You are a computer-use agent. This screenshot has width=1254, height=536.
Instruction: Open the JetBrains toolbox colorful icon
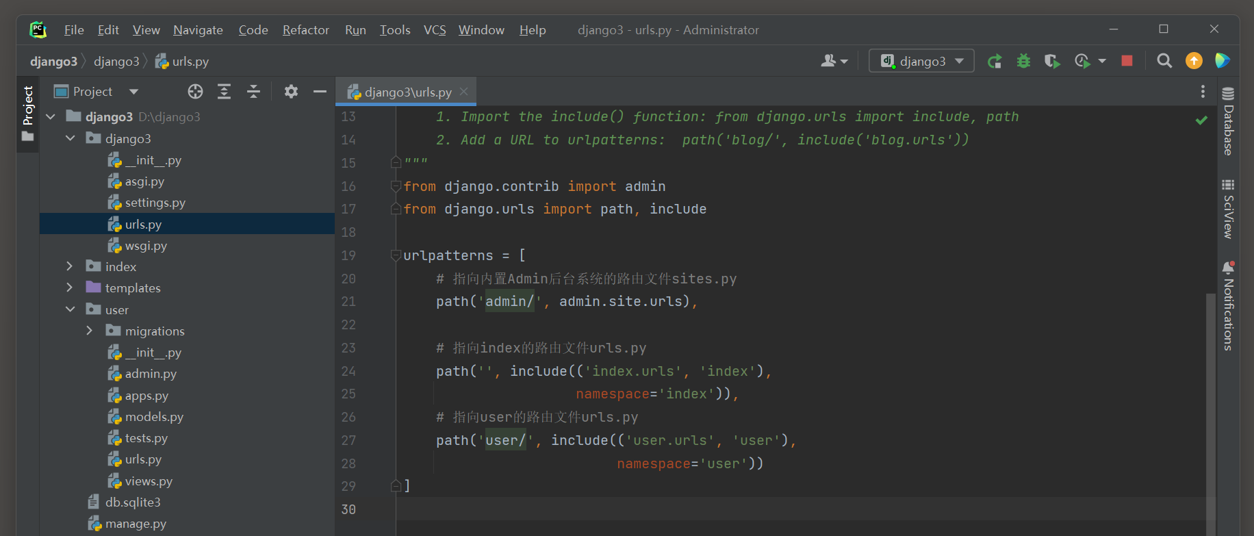point(1223,61)
